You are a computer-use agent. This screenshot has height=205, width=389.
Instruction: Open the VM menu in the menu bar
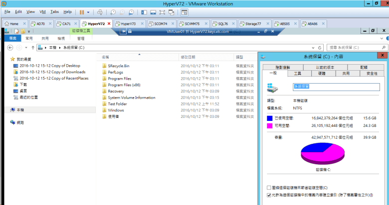(x=42, y=11)
